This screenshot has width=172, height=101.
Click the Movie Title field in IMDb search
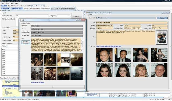[x=126, y=18]
